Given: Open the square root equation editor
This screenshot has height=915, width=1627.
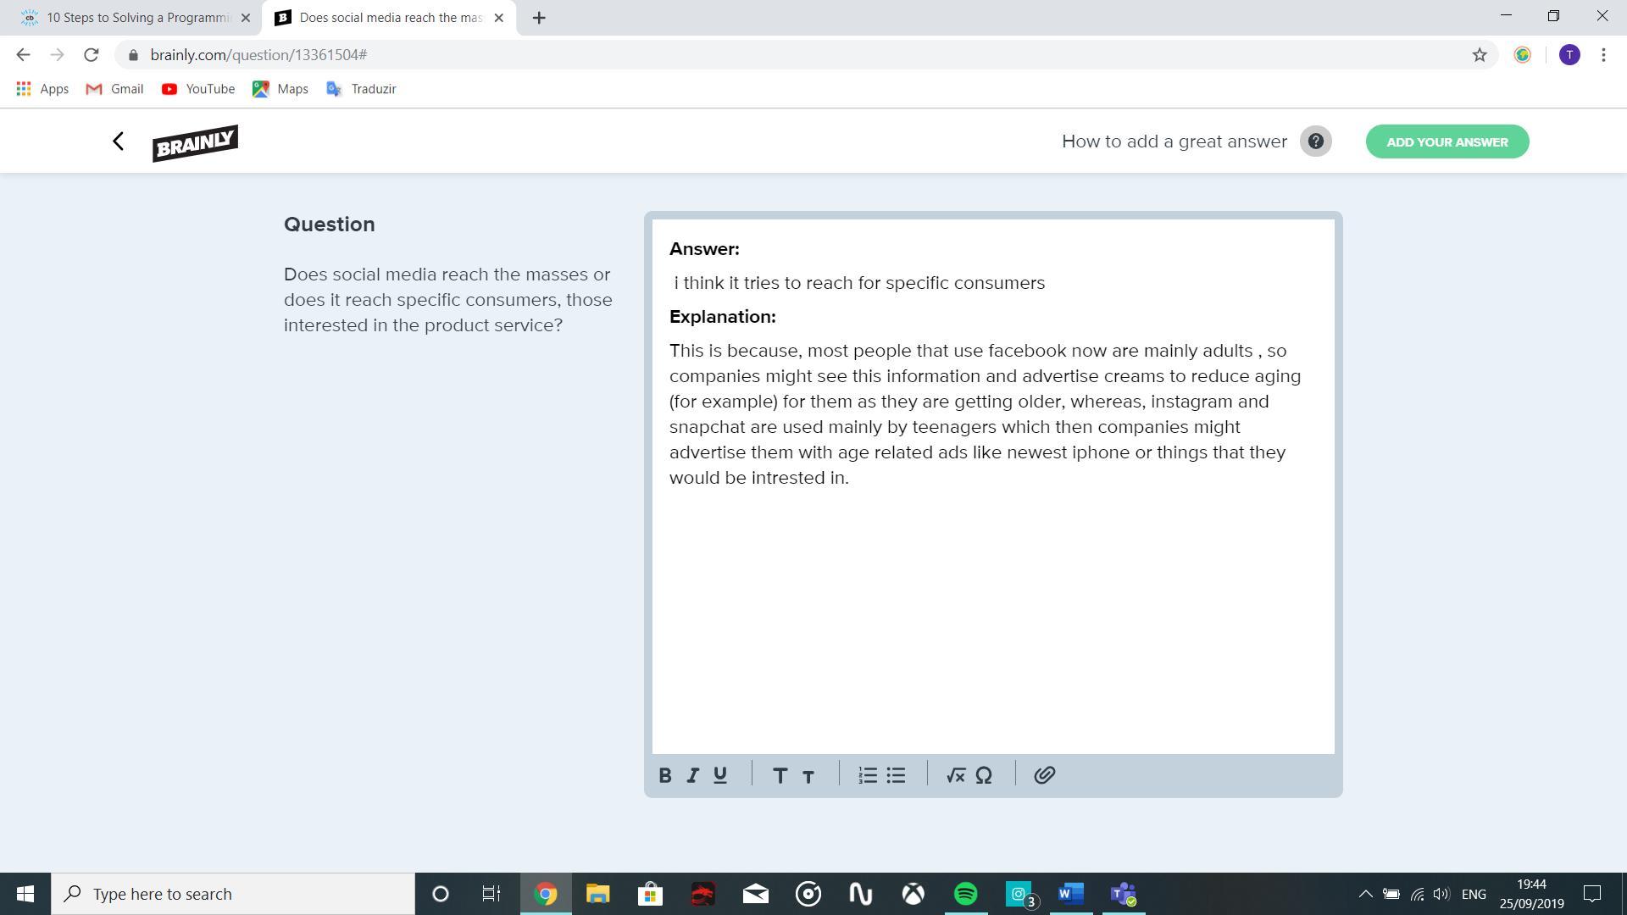Looking at the screenshot, I should [956, 775].
